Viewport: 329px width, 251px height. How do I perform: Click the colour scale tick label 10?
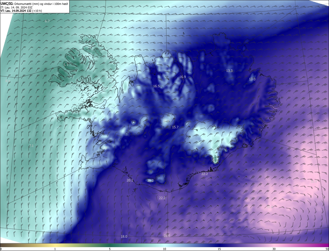point(164,249)
